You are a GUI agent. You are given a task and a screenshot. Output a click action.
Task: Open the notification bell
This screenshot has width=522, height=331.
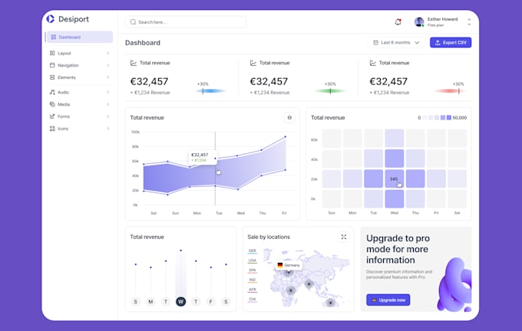pos(398,22)
